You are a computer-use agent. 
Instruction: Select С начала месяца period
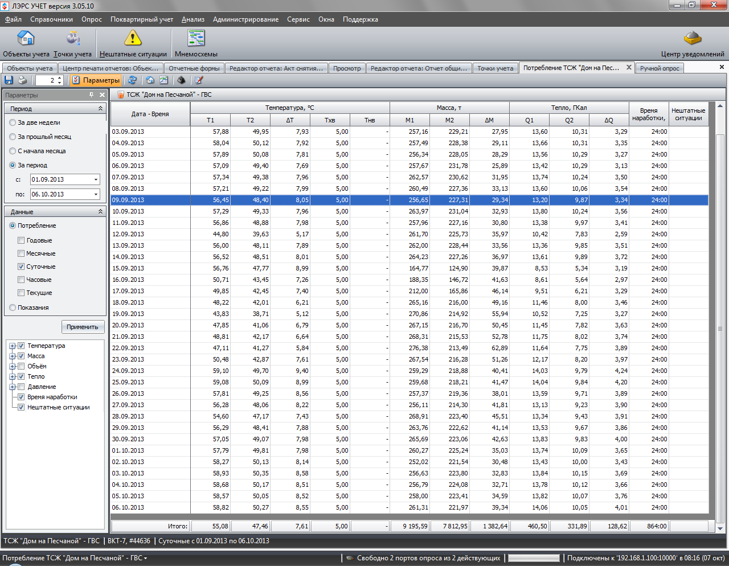coord(13,151)
